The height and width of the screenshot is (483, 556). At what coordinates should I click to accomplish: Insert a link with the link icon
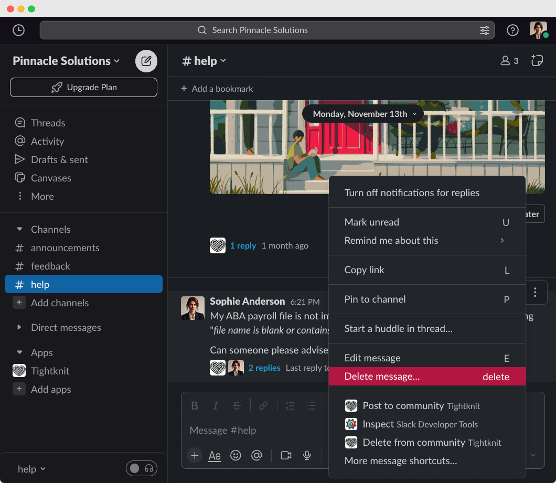[x=263, y=406]
